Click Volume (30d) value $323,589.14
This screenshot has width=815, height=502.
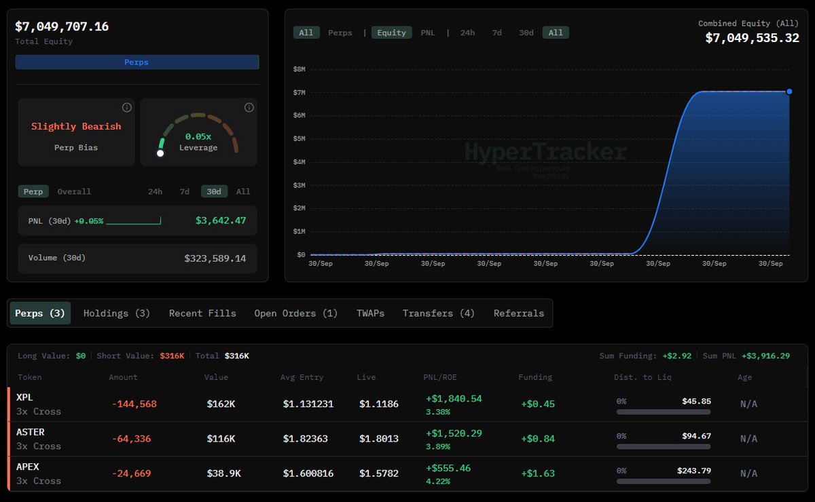click(215, 258)
